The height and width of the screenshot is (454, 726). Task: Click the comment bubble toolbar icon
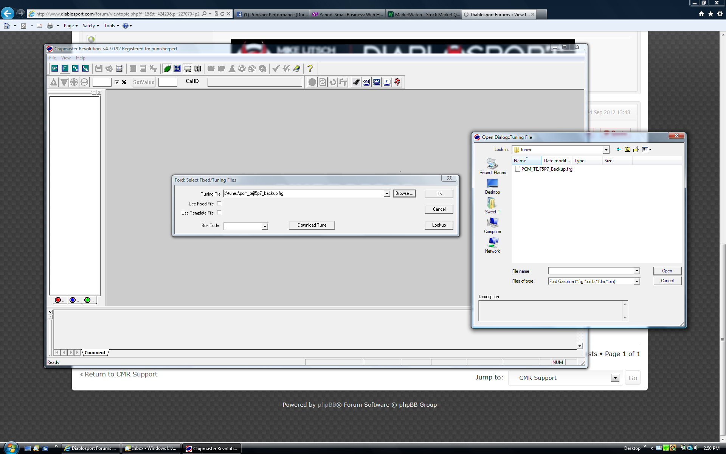point(188,68)
